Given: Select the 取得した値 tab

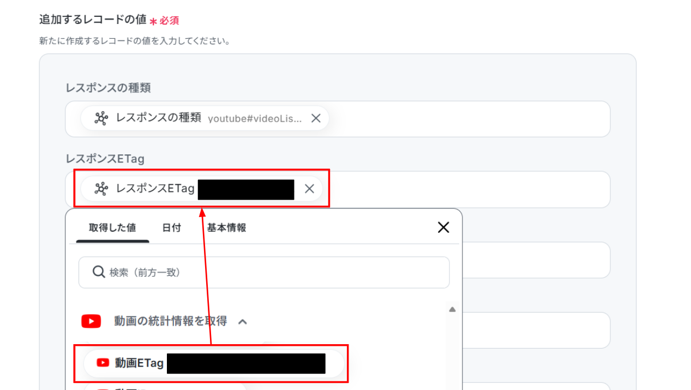Looking at the screenshot, I should tap(112, 227).
